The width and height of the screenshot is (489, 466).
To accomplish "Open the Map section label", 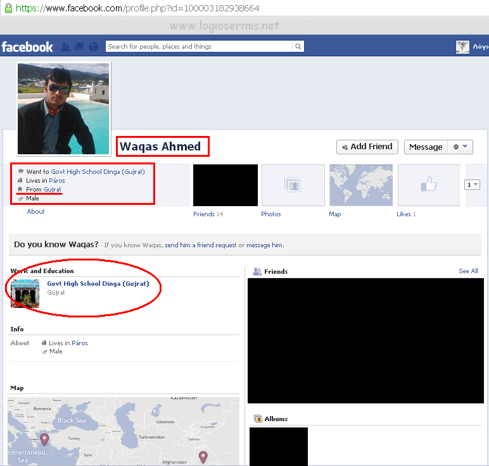I will (x=335, y=214).
